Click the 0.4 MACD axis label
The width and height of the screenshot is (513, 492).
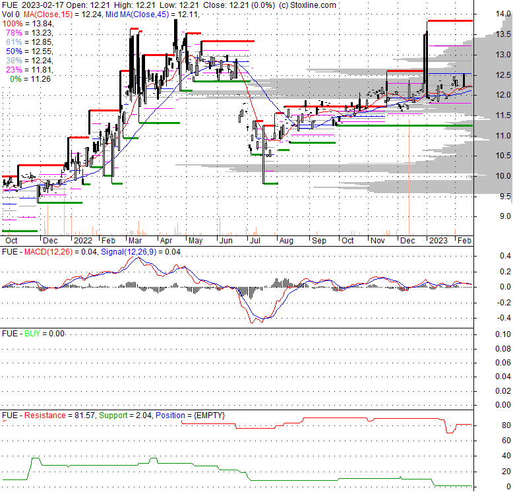tap(505, 256)
